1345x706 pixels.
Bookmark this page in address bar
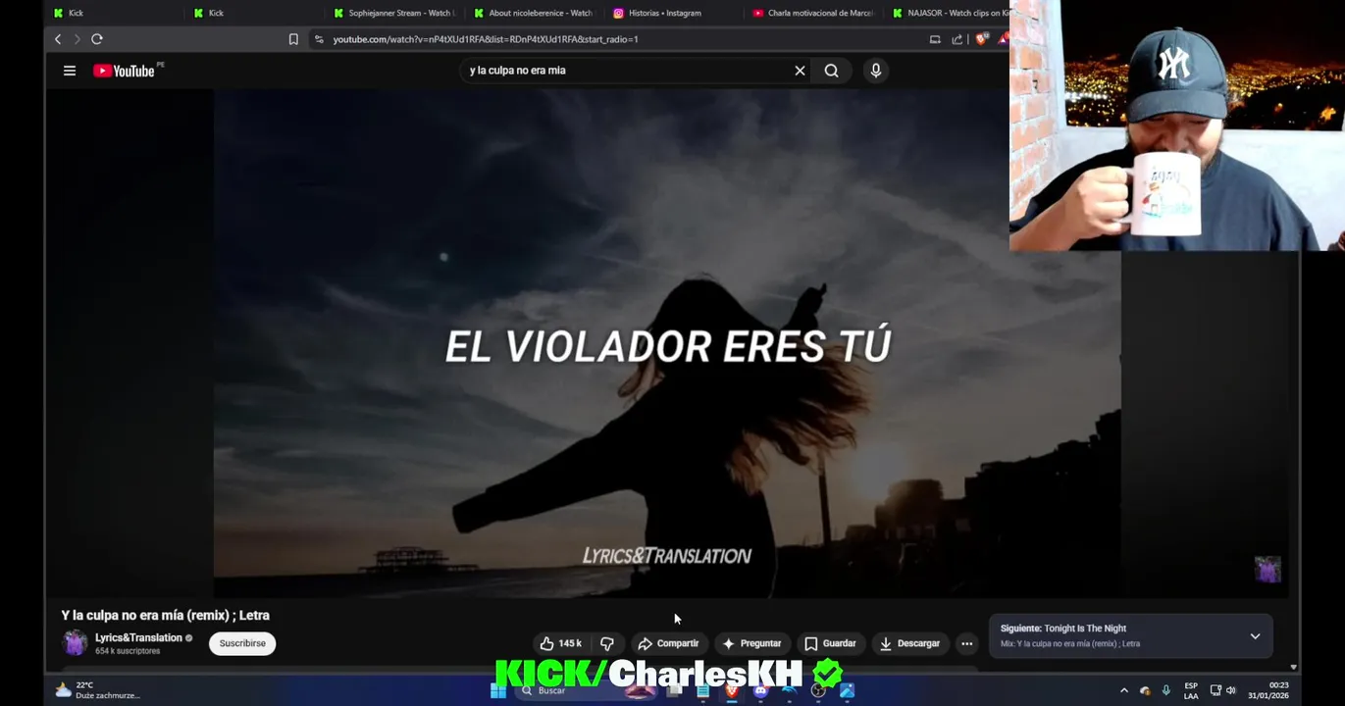(293, 39)
